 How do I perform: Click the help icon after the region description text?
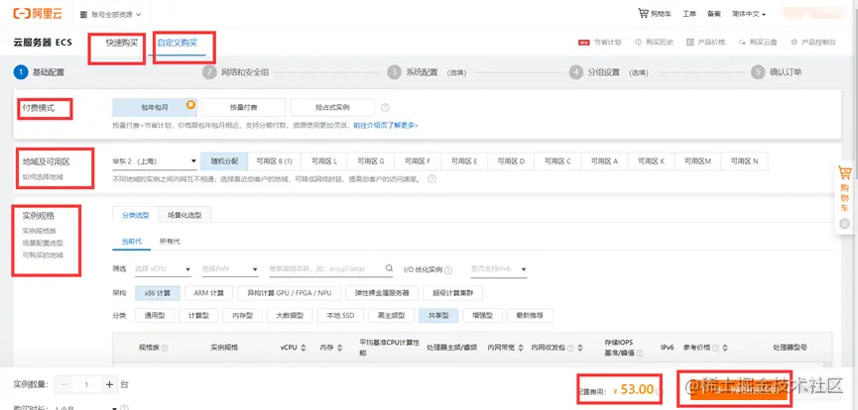tap(431, 179)
